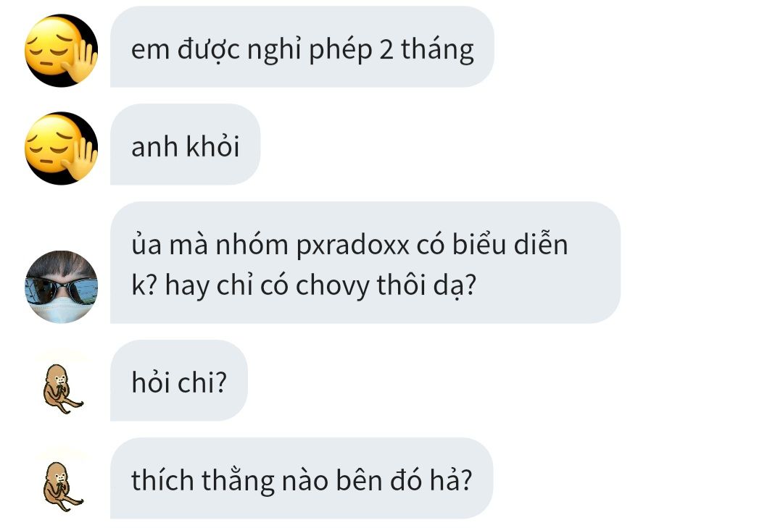783x528 pixels.
Task: Select the "hỏi chi?" message bubble
Action: tap(179, 381)
